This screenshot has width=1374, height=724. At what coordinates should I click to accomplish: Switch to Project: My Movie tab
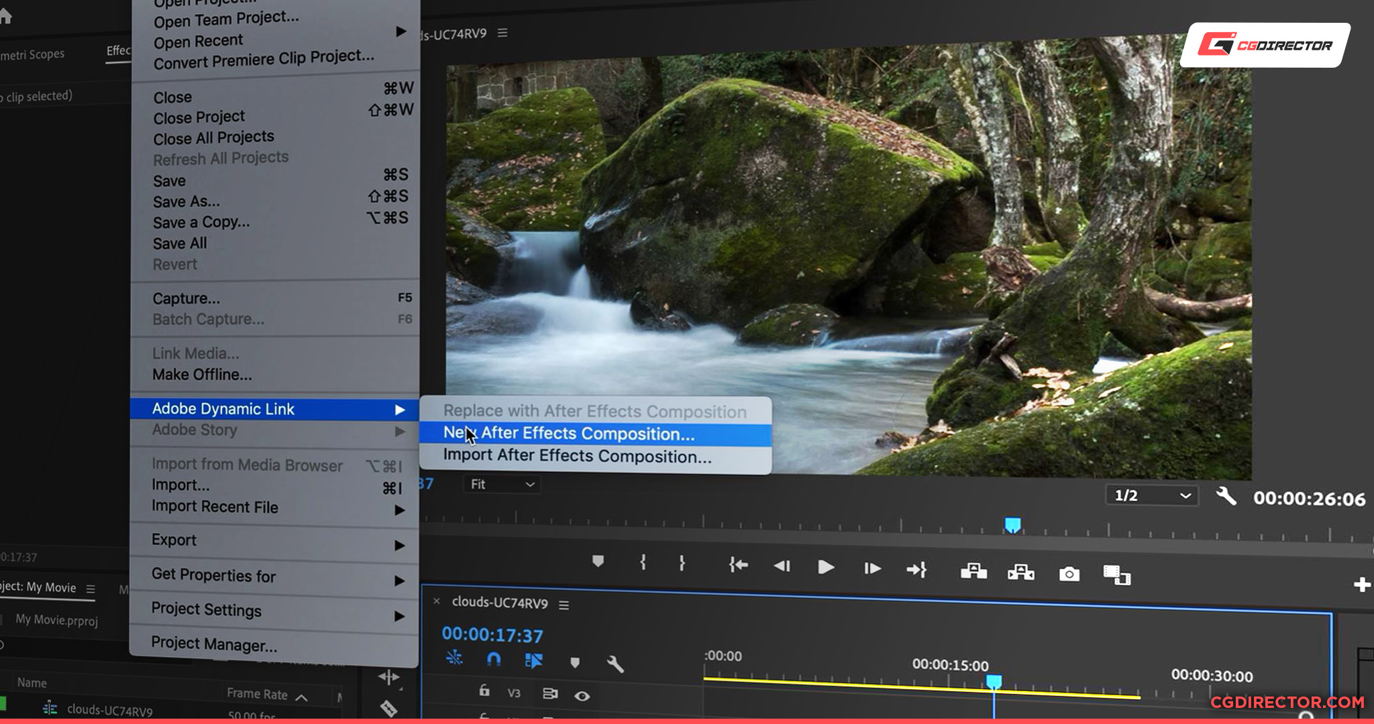point(38,587)
